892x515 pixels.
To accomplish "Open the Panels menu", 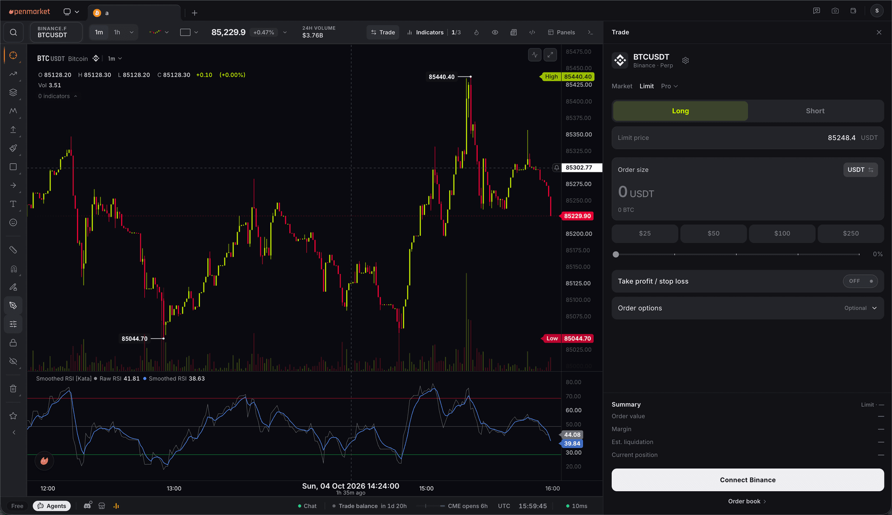I will (561, 32).
